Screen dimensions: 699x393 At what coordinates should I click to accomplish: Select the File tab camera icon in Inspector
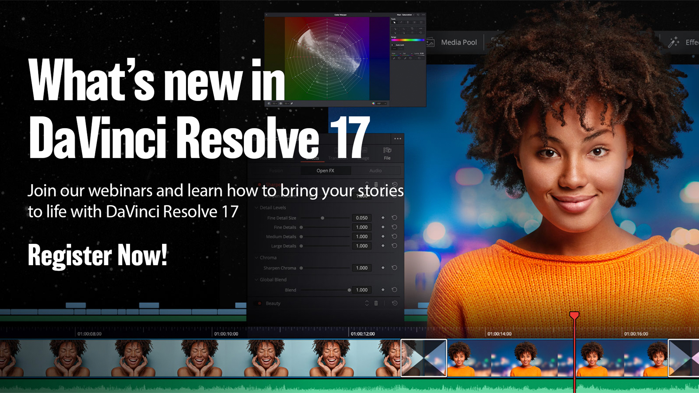[x=387, y=150]
